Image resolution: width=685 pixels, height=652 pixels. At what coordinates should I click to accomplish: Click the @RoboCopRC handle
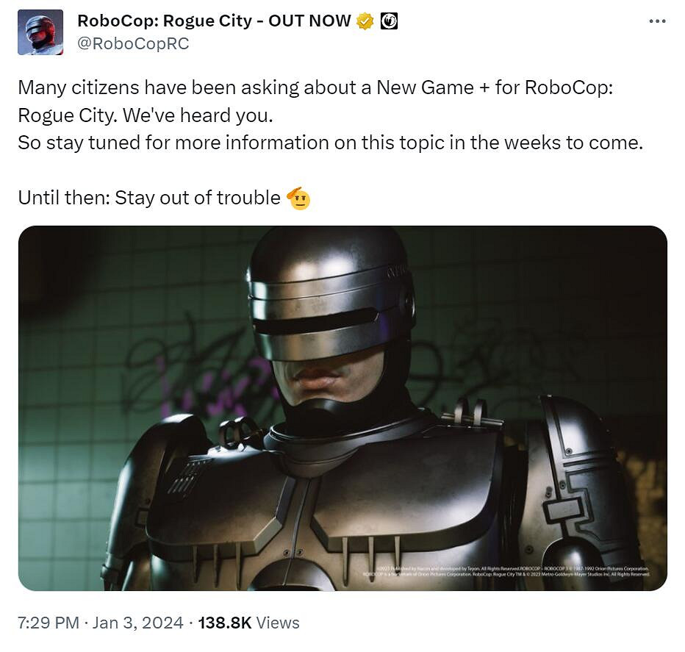click(133, 43)
